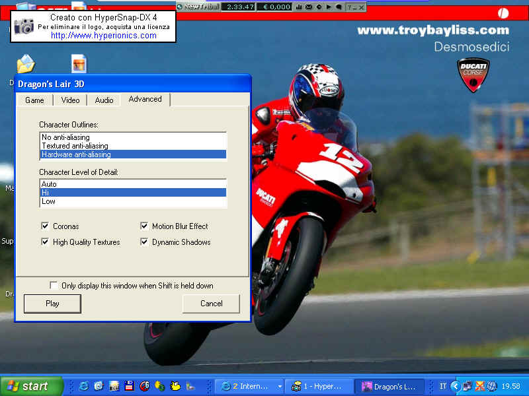Toggle Dynamic Shadows checkbox
Image resolution: width=529 pixels, height=396 pixels.
pos(144,242)
